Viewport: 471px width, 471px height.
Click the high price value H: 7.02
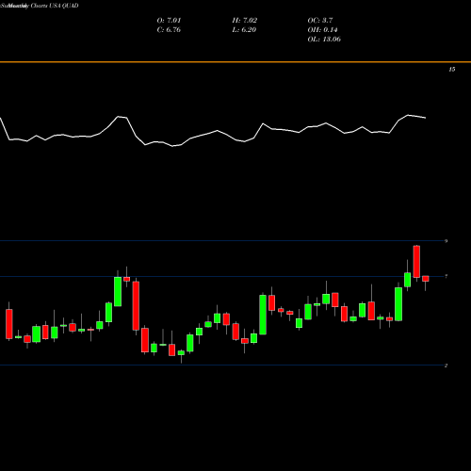click(x=245, y=21)
